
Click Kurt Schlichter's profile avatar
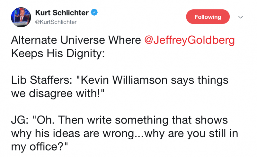click(21, 17)
